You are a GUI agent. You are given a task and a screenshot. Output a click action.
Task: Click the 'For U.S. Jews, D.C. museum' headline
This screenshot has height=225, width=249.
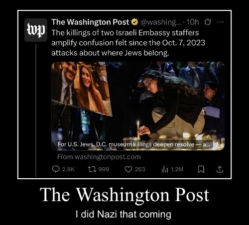coord(134,144)
